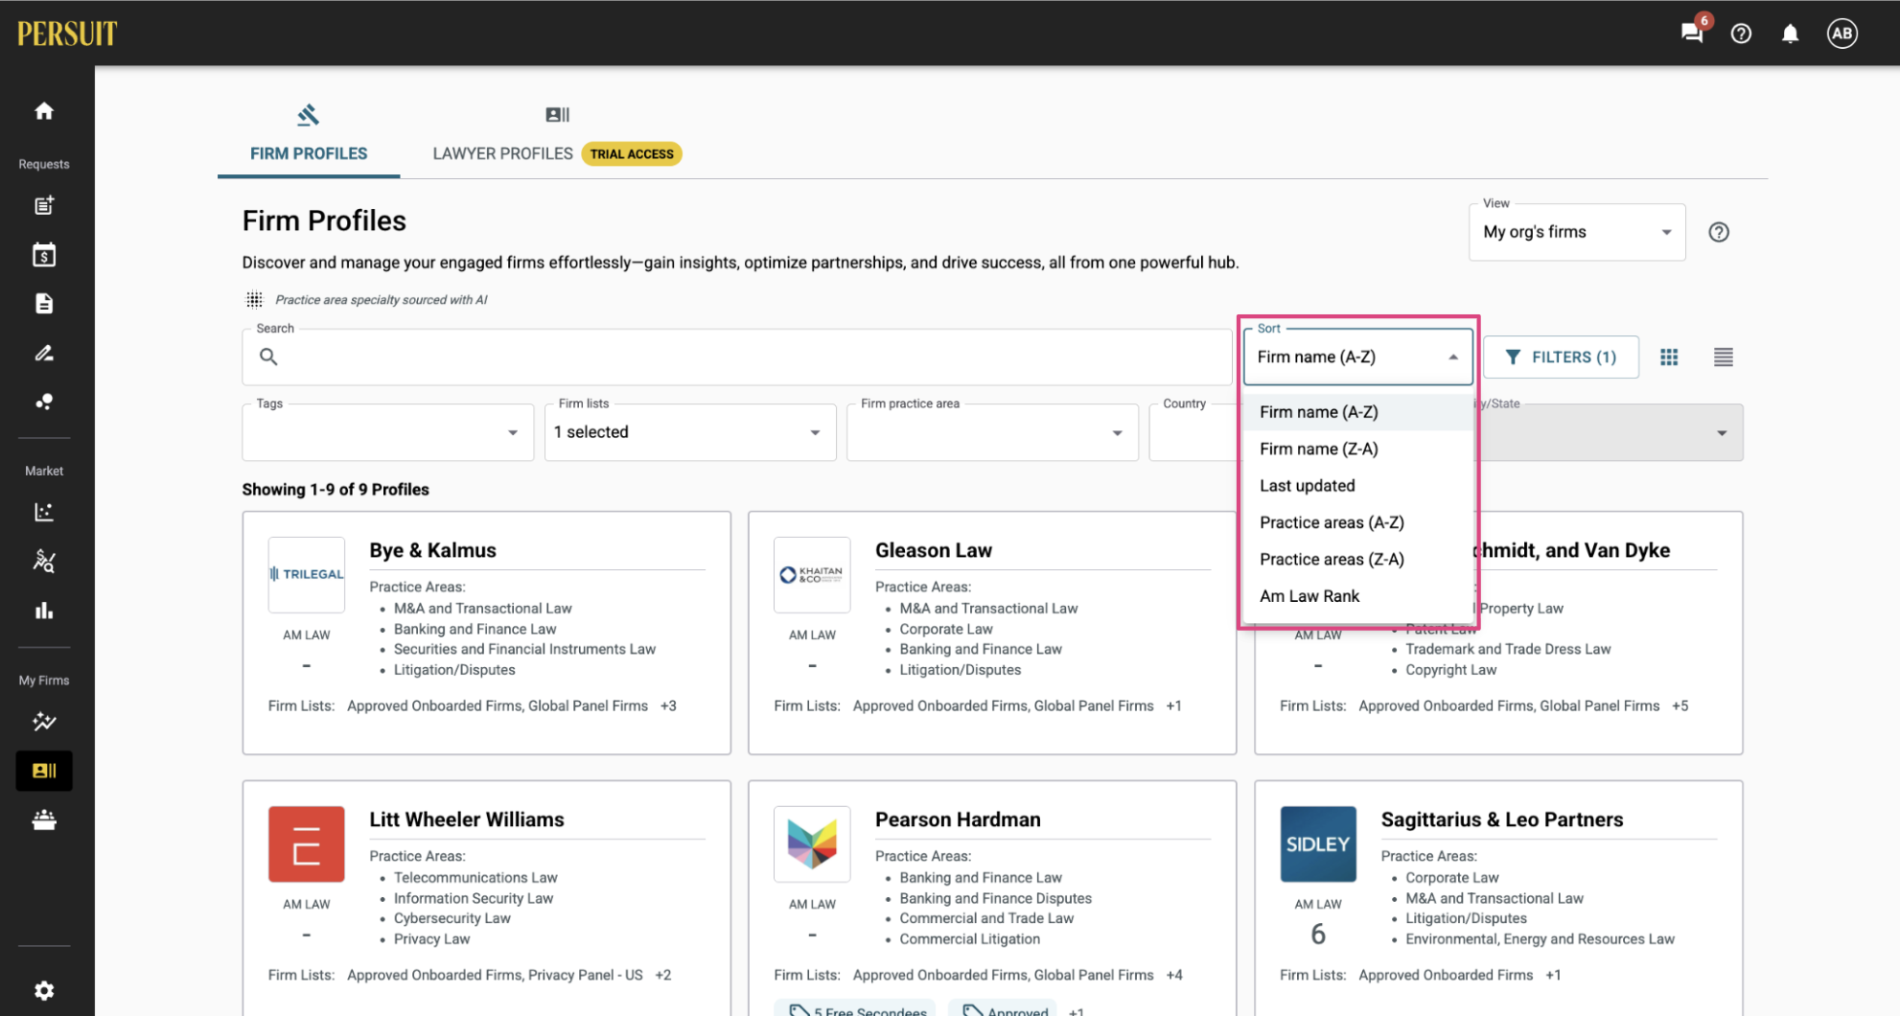Click the card icon above Lawyer Profiles

point(557,115)
